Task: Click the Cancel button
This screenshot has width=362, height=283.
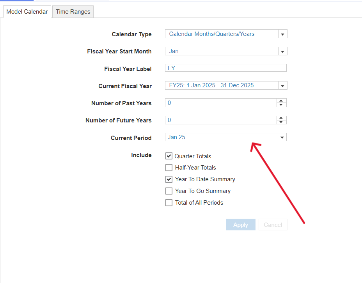Action: pos(273,225)
